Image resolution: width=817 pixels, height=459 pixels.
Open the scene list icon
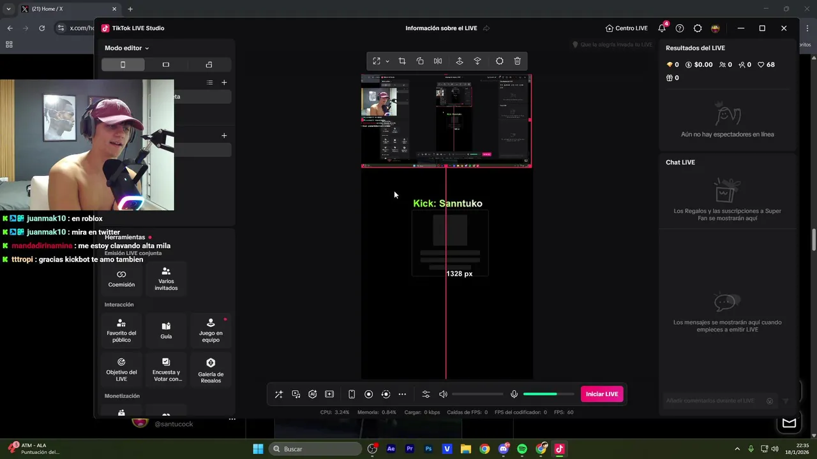tap(209, 82)
